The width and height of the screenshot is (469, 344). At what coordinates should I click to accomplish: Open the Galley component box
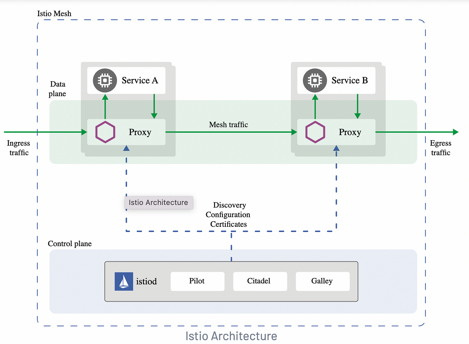322,281
